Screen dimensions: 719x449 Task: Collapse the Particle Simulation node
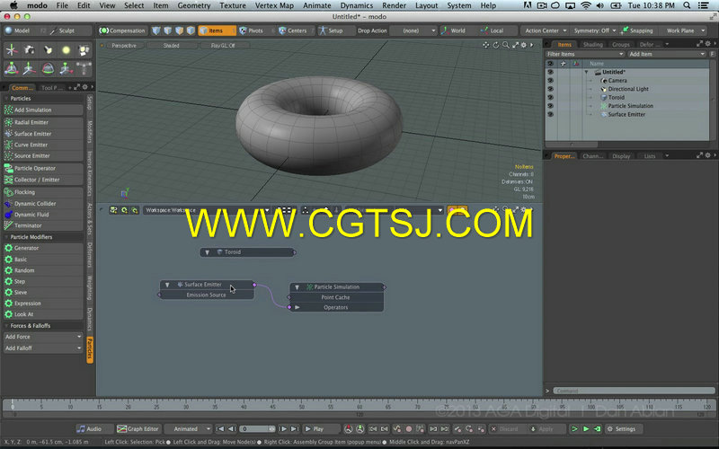tap(297, 287)
